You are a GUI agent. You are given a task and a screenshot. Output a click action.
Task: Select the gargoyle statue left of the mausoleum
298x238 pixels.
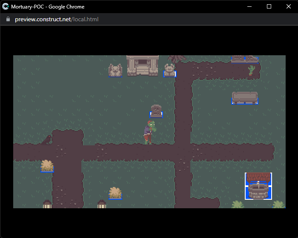115,71
